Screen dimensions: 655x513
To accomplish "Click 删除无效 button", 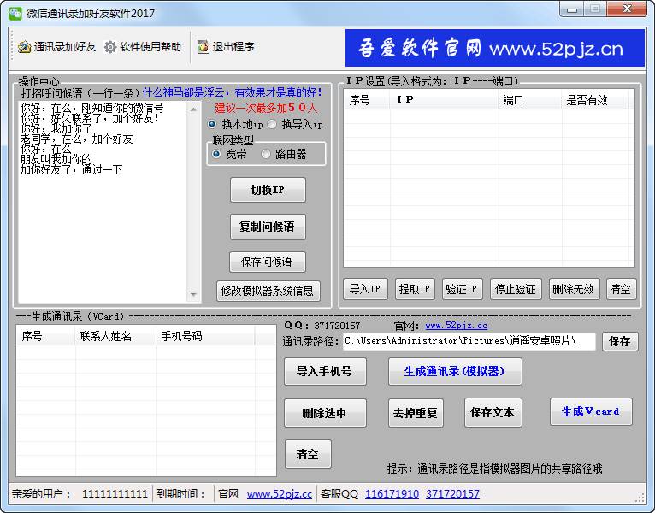I will click(x=574, y=289).
